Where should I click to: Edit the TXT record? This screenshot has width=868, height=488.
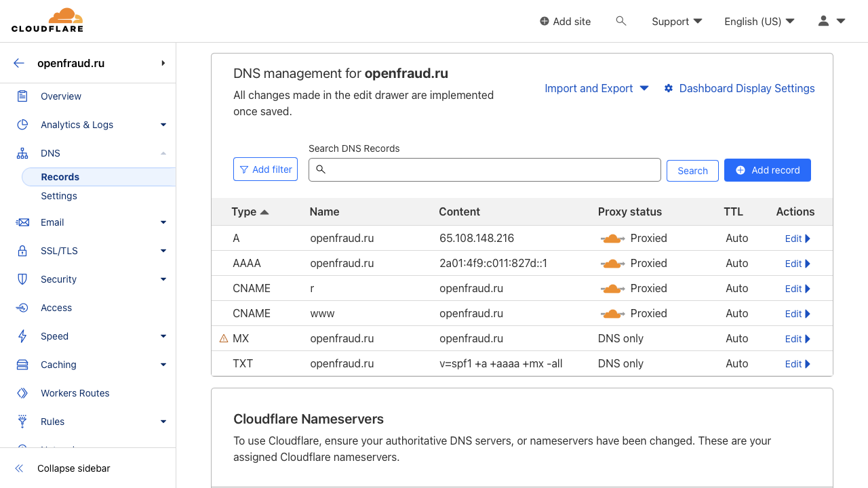pyautogui.click(x=797, y=364)
